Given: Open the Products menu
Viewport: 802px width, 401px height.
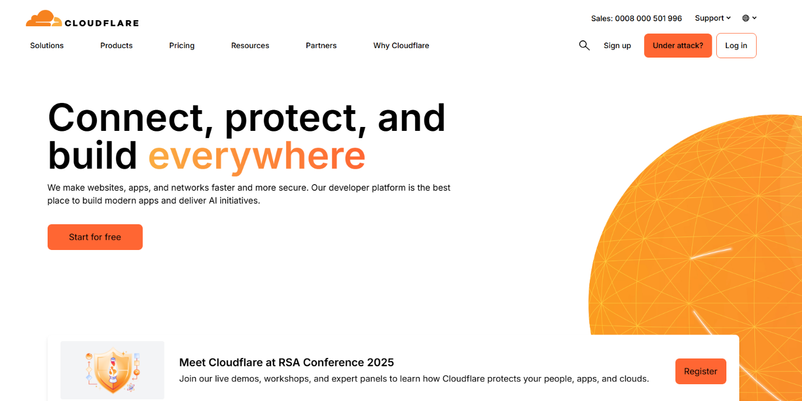Looking at the screenshot, I should 116,45.
